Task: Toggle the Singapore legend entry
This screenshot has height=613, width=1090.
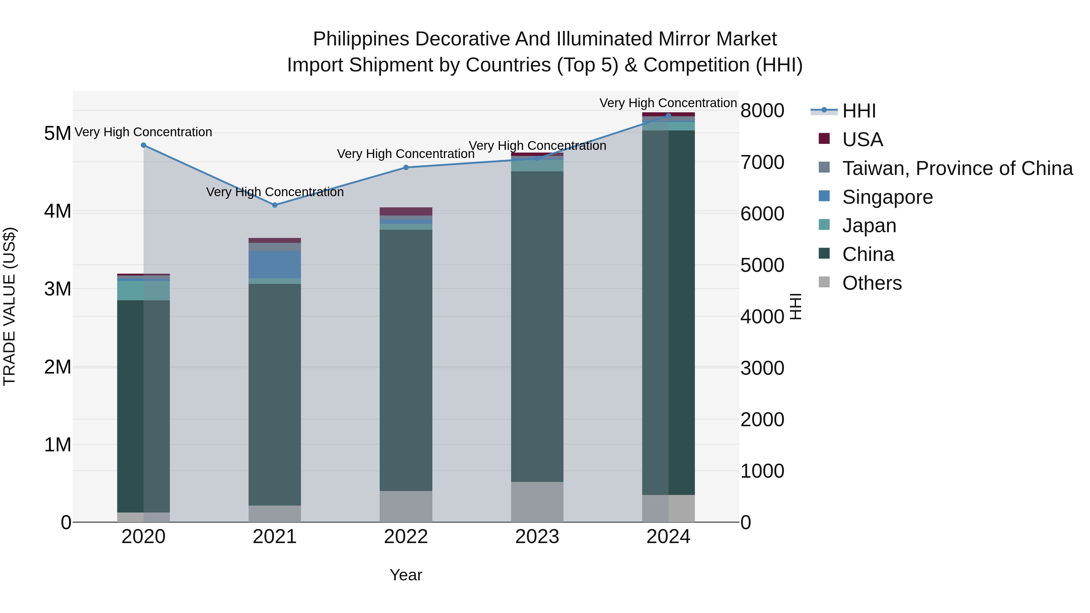Action: pyautogui.click(x=875, y=197)
